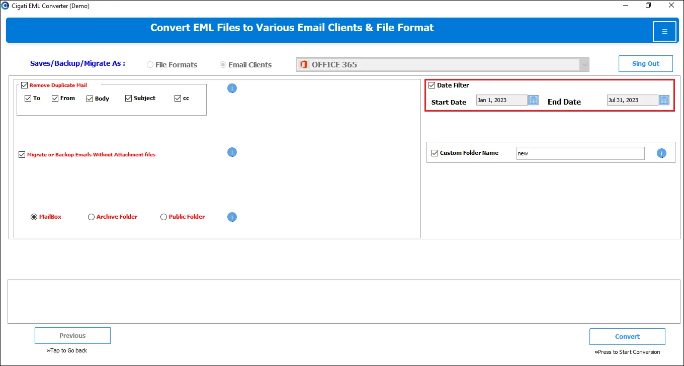This screenshot has height=366, width=684.
Task: Click the info icon beside Custom Folder Name
Action: pos(661,153)
